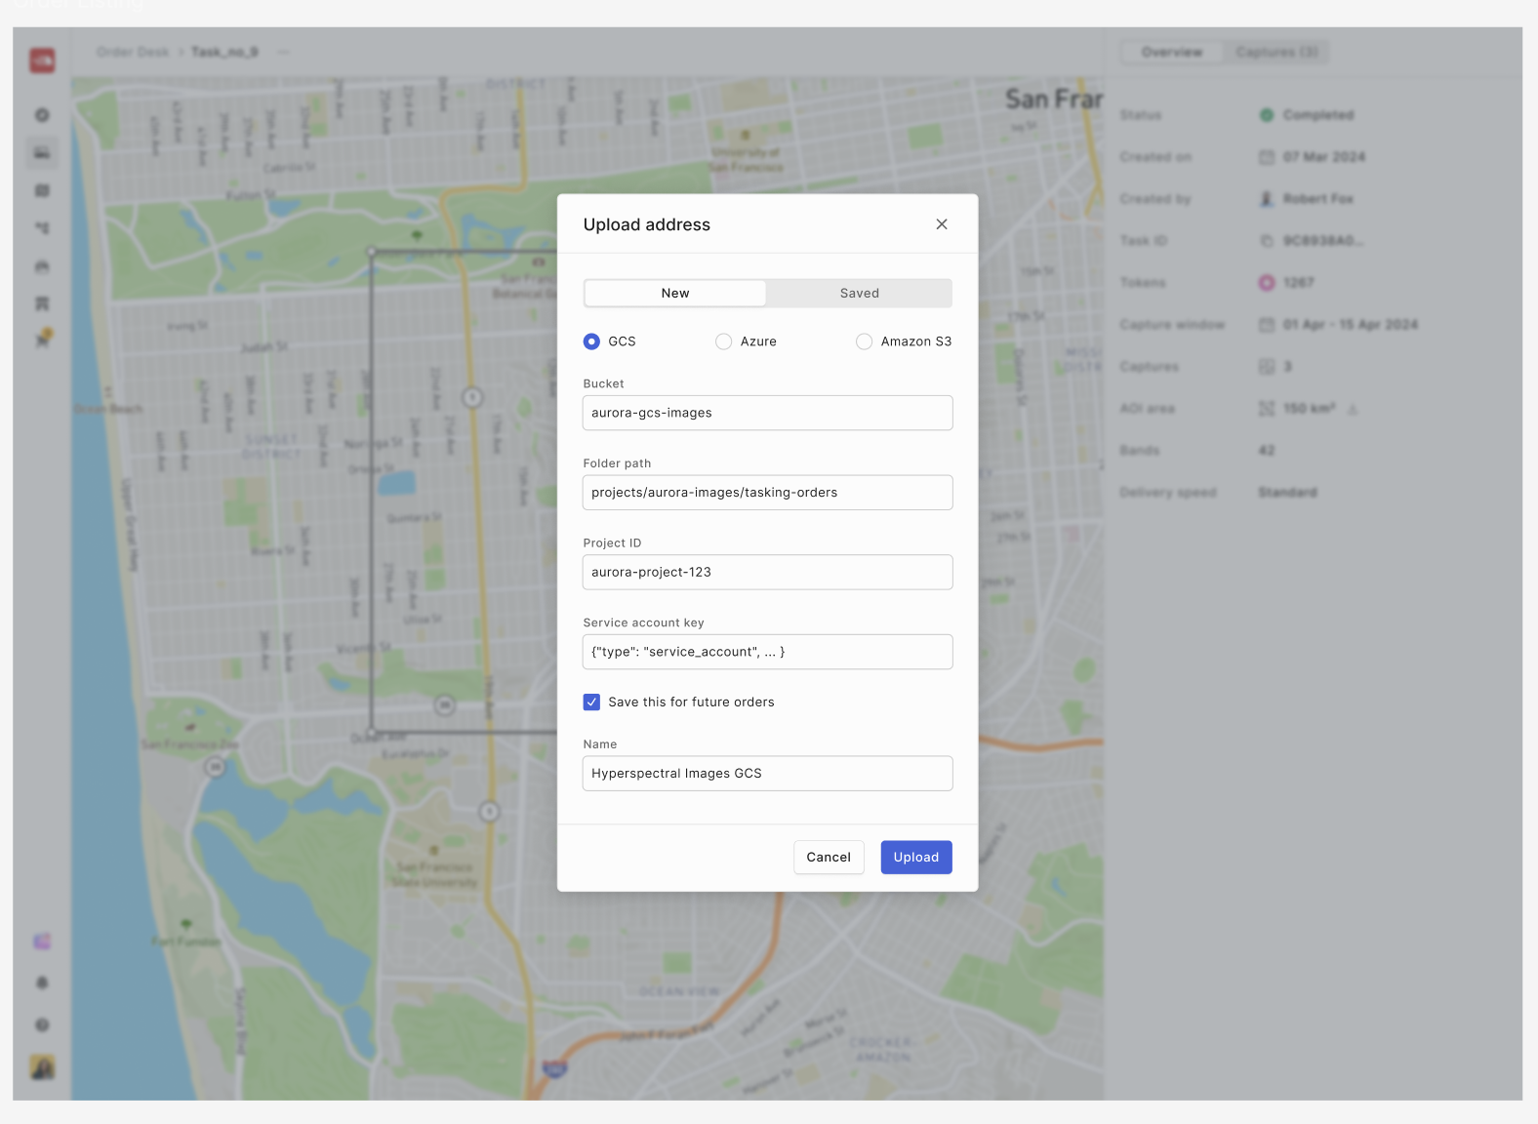Click the purple icon in lower sidebar
1538x1124 pixels.
(x=42, y=942)
